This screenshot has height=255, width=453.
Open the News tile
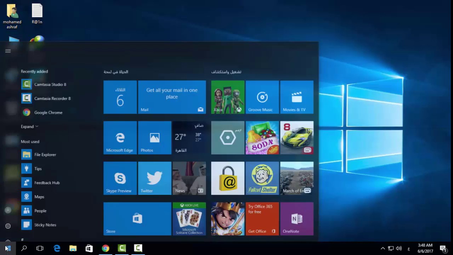189,178
